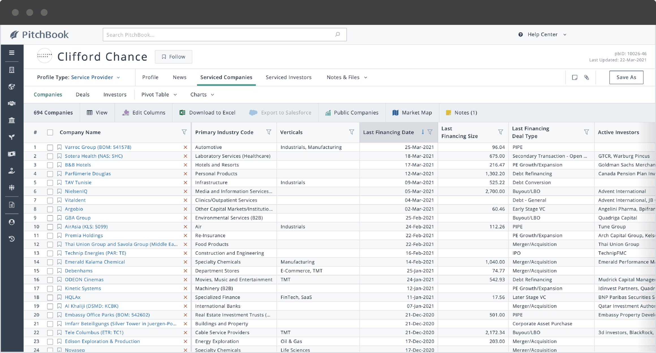Switch to the Investors tab
The image size is (656, 353).
(115, 94)
